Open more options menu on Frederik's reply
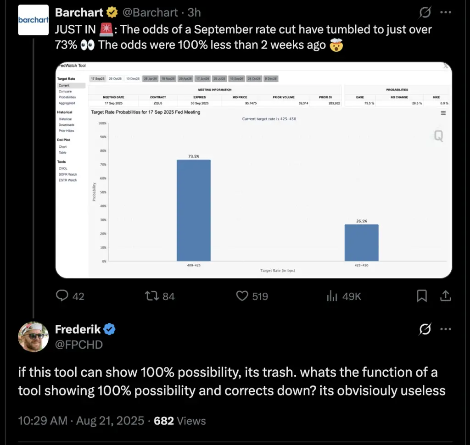Screen dimensions: 470x445 point(446,329)
